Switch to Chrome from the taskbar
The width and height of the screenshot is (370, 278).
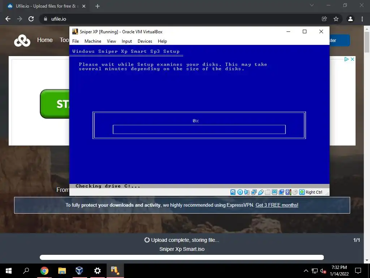[44, 271]
